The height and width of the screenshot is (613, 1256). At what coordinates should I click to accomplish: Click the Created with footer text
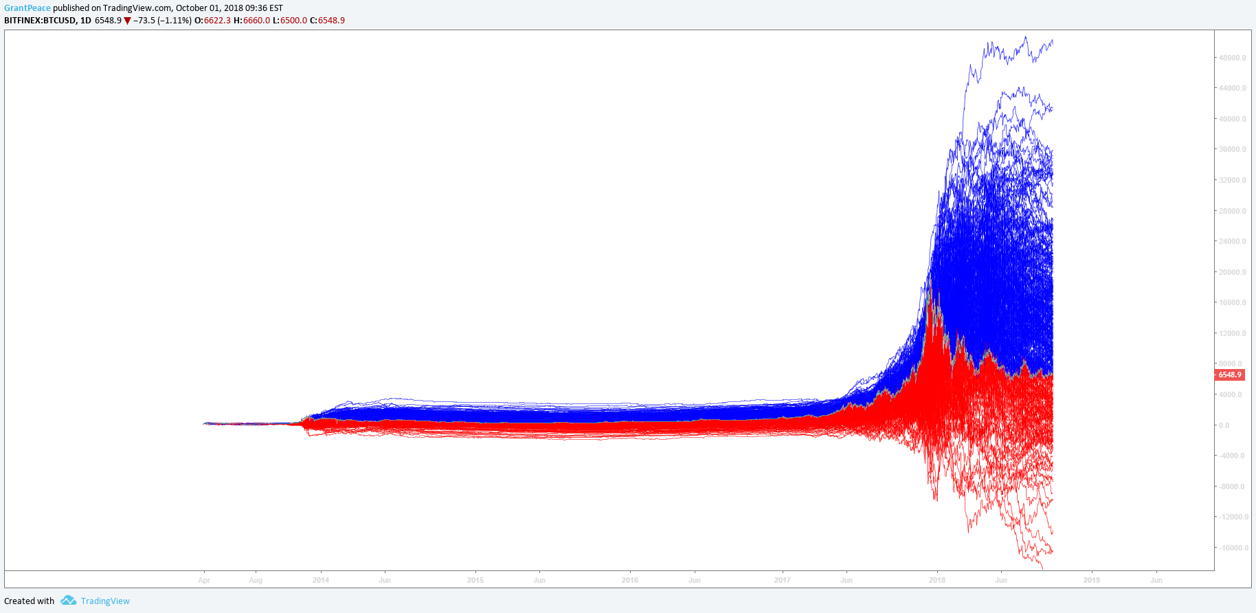click(x=30, y=601)
